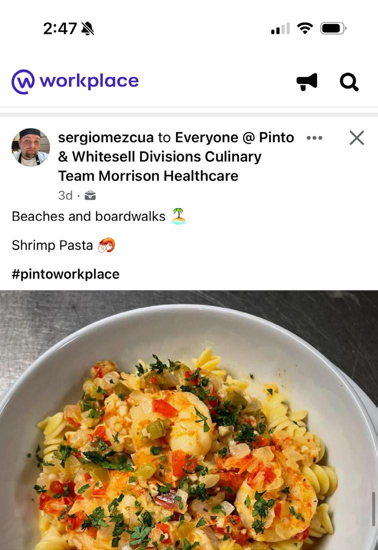378x550 pixels.
Task: Open sergiomezcua's profile picture
Action: [30, 147]
